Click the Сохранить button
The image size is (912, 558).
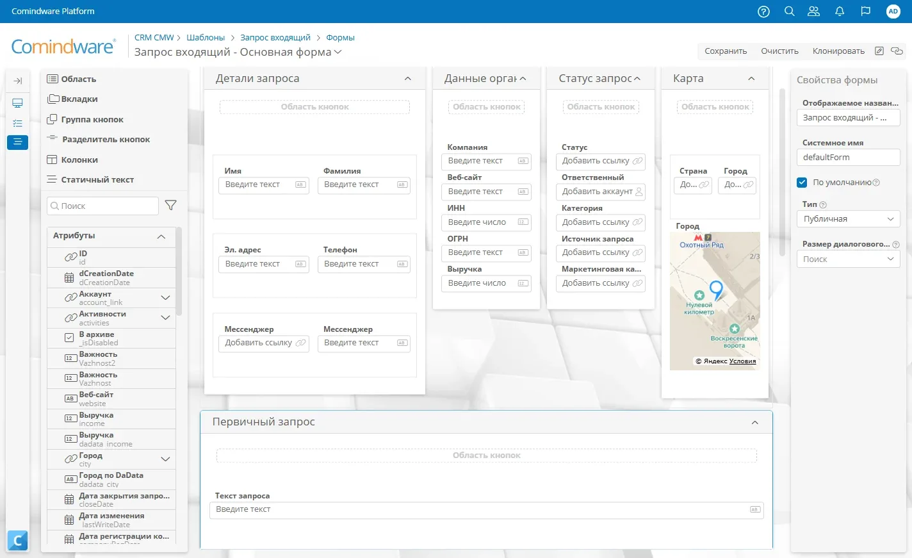(726, 51)
